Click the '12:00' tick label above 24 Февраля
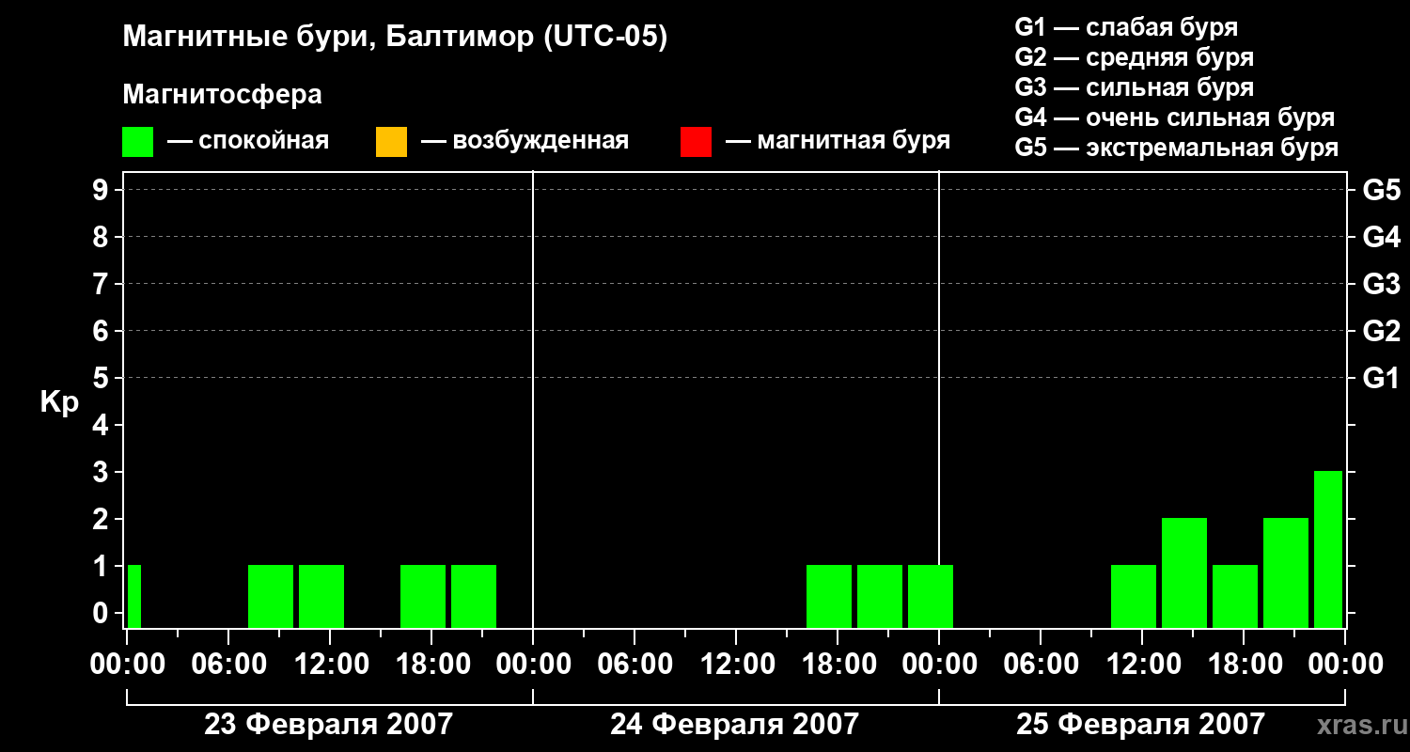The height and width of the screenshot is (752, 1410). pyautogui.click(x=736, y=665)
